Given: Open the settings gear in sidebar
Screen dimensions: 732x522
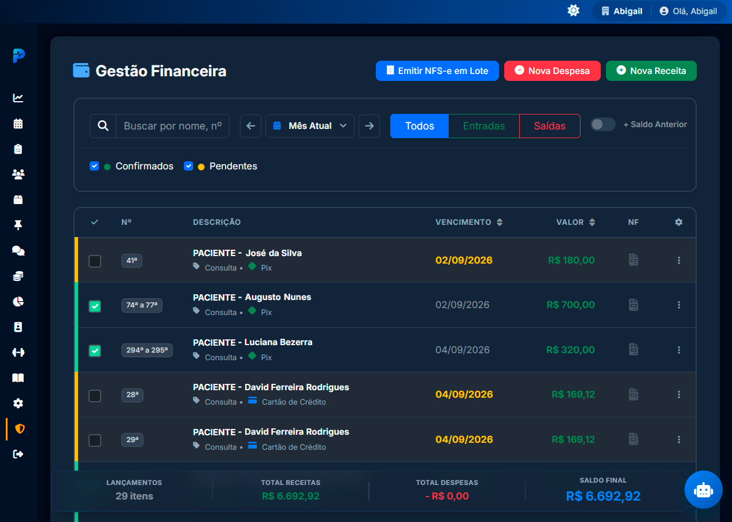Looking at the screenshot, I should 18,403.
